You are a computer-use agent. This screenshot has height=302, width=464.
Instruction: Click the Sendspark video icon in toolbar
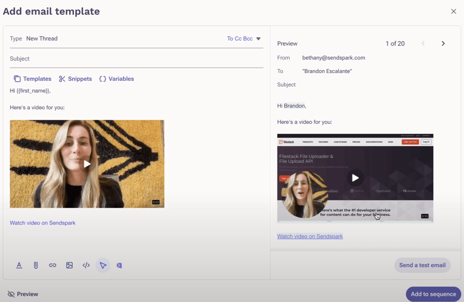click(119, 265)
